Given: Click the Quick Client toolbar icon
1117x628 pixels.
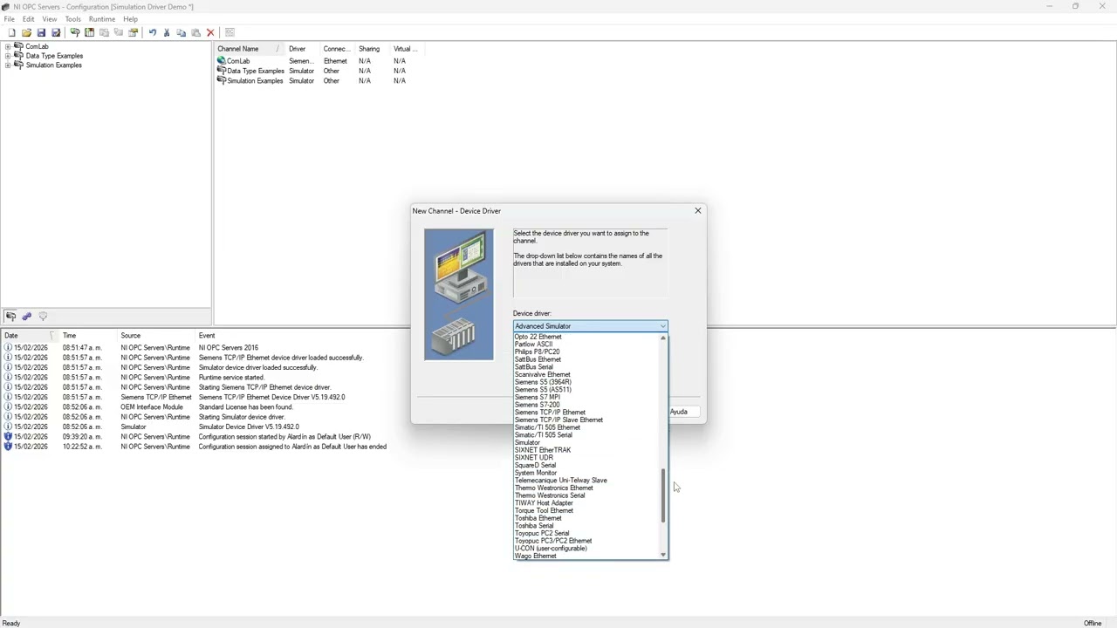Looking at the screenshot, I should click(x=230, y=33).
